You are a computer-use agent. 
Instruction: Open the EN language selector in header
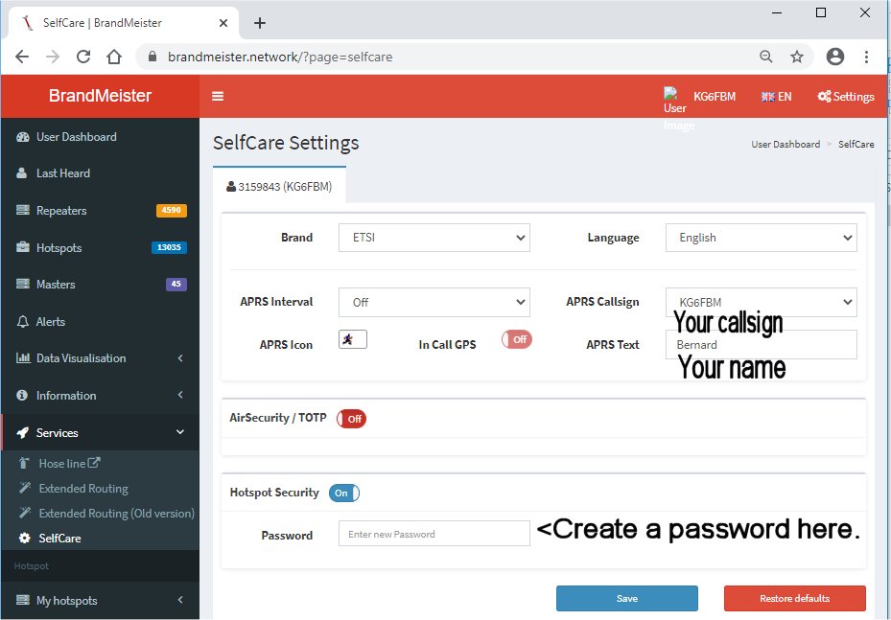[776, 97]
